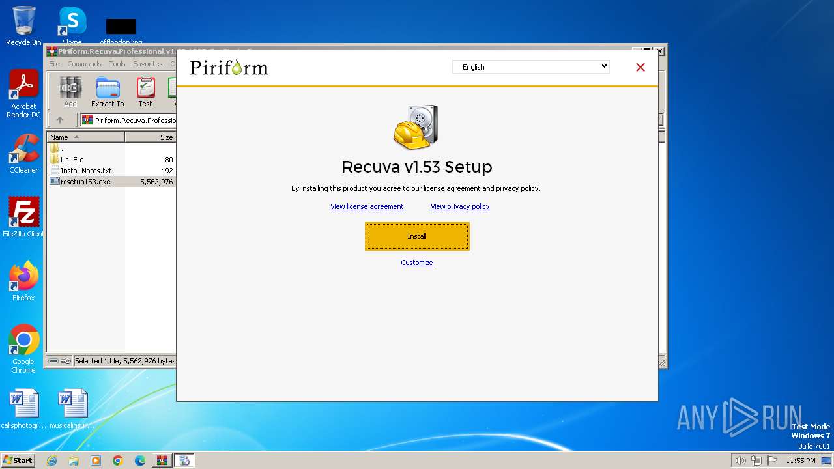Click the volume speaker tray icon

coord(740,461)
